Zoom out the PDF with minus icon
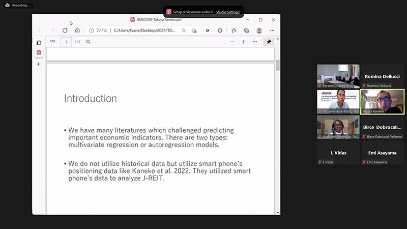This screenshot has height=229, width=407. pos(232,42)
